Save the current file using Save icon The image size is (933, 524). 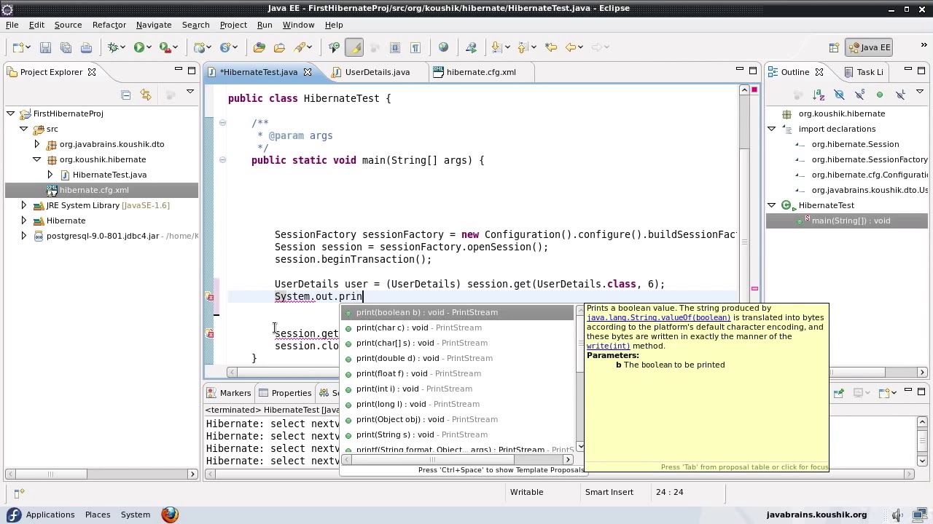45,47
